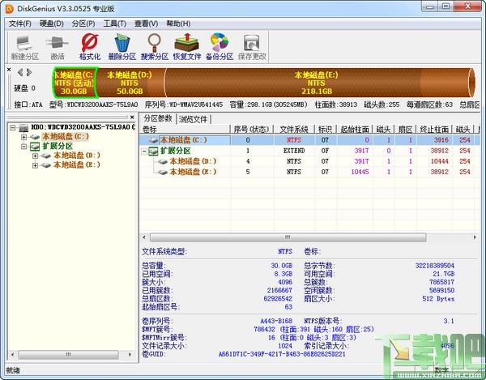Click the table horizontal scrollbar thumb

[288, 237]
